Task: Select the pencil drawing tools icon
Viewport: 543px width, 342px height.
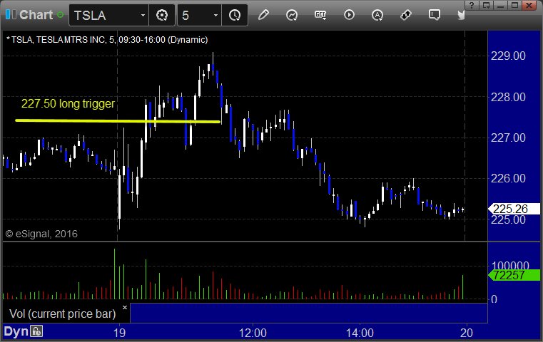Action: pyautogui.click(x=263, y=15)
